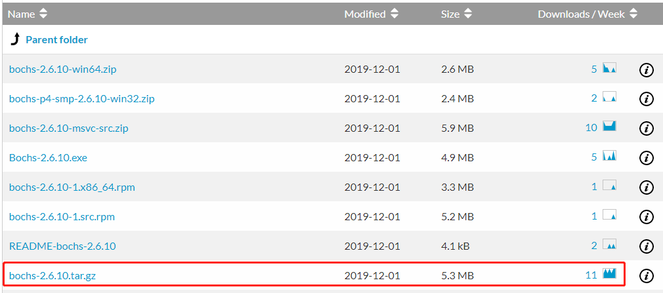
Task: Click README-bochs-2.6.10 file link
Action: click(x=62, y=246)
